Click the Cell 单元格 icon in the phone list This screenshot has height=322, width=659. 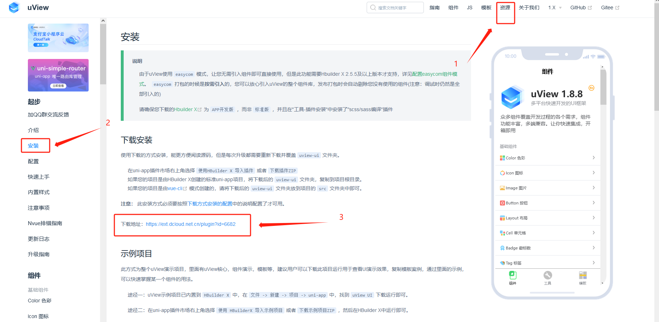[x=502, y=233]
